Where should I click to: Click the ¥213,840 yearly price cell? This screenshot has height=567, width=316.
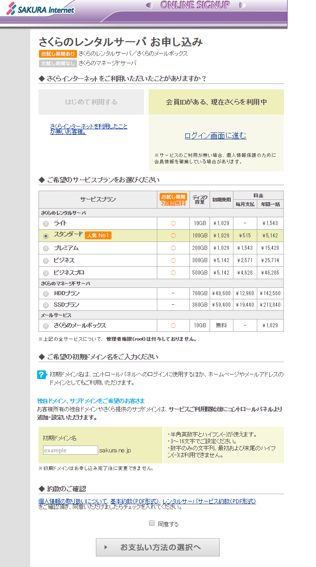[x=270, y=305]
